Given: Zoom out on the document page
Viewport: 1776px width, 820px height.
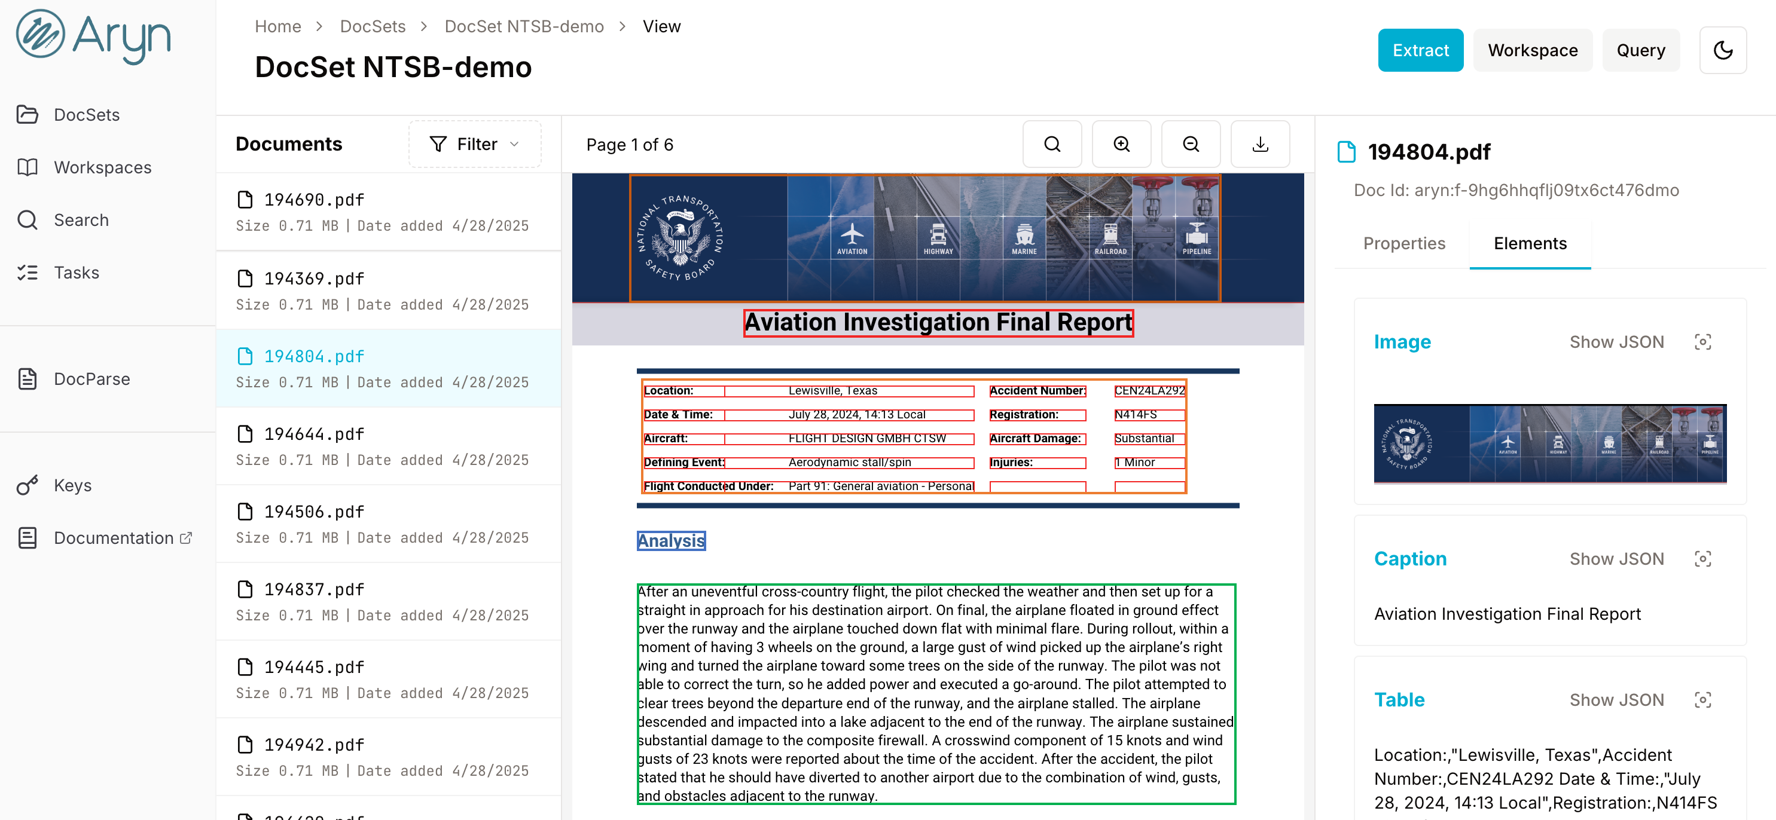Looking at the screenshot, I should coord(1191,144).
